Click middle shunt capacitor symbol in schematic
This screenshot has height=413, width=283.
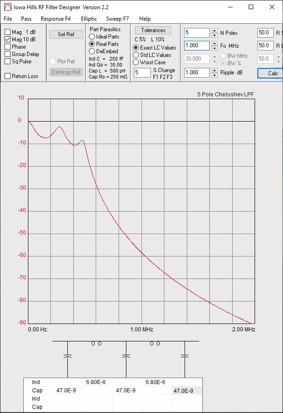point(126,356)
